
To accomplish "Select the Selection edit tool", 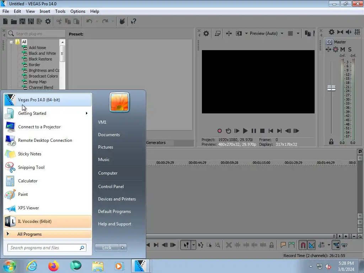I will coord(209,245).
